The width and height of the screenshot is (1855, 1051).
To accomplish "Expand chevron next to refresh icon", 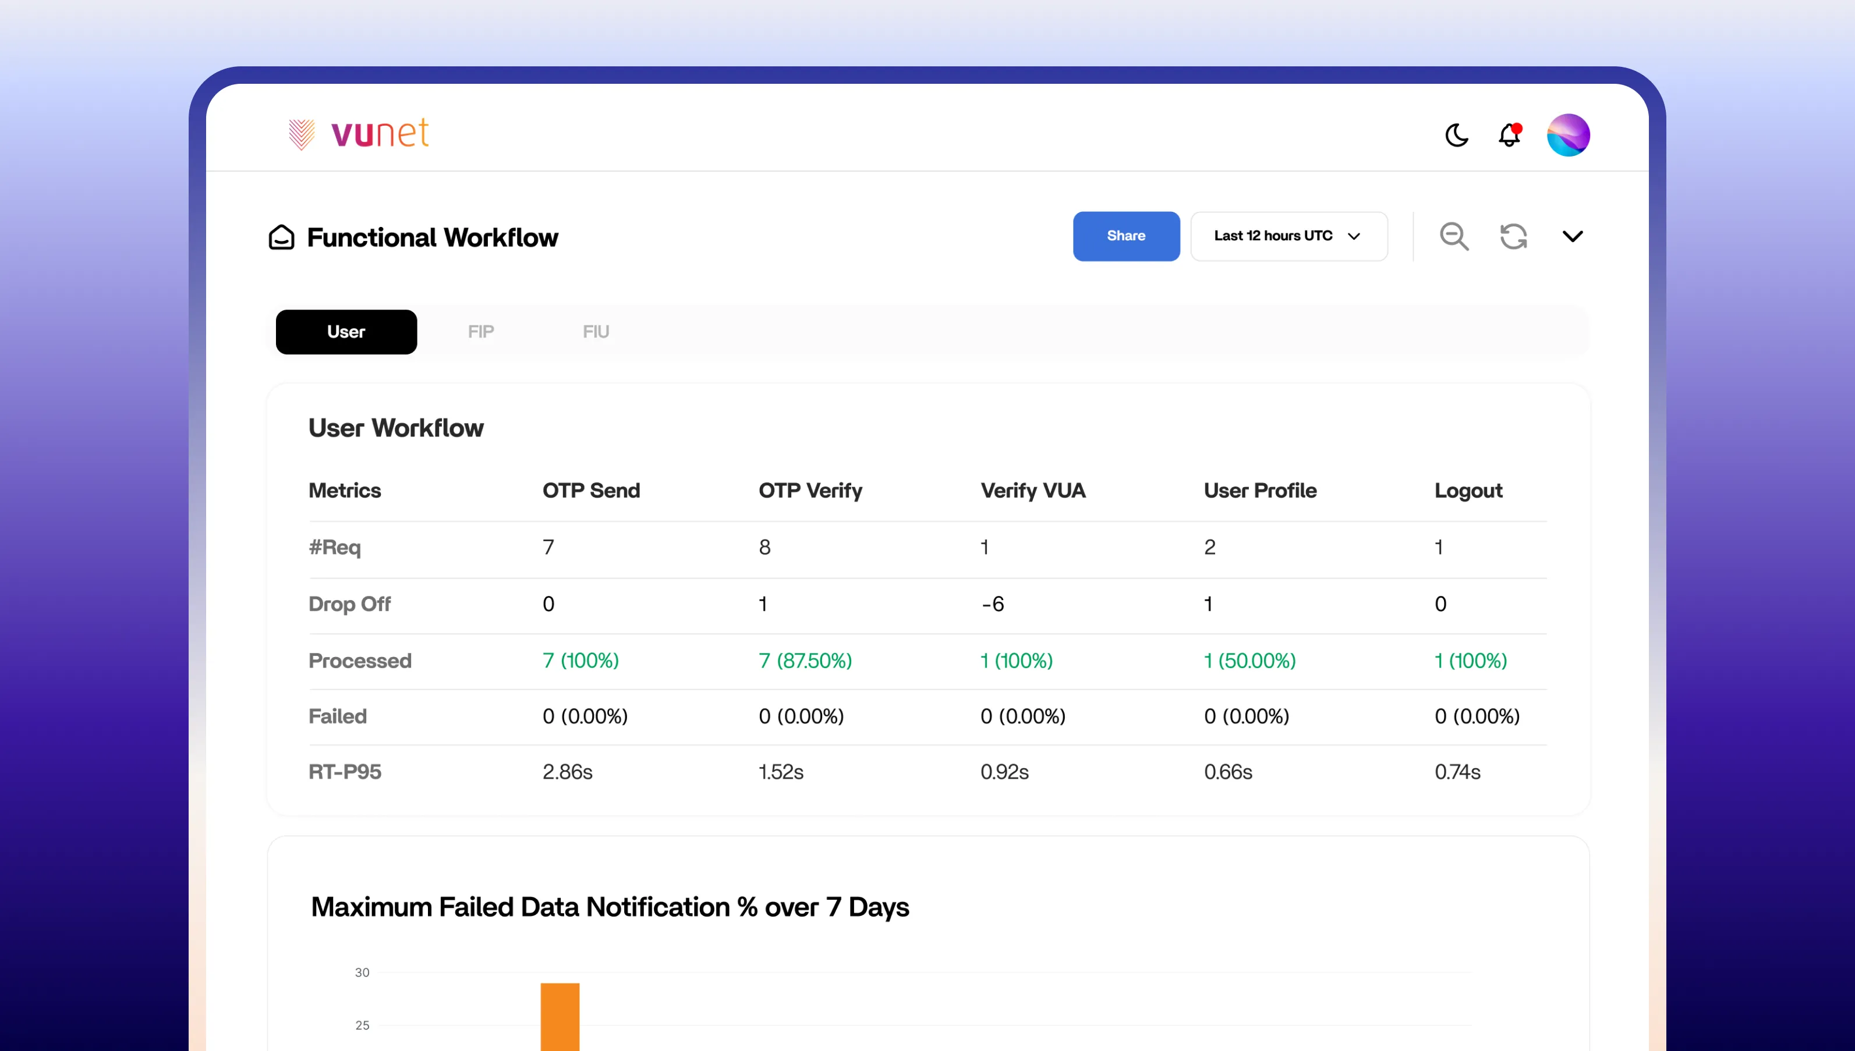I will (1572, 236).
